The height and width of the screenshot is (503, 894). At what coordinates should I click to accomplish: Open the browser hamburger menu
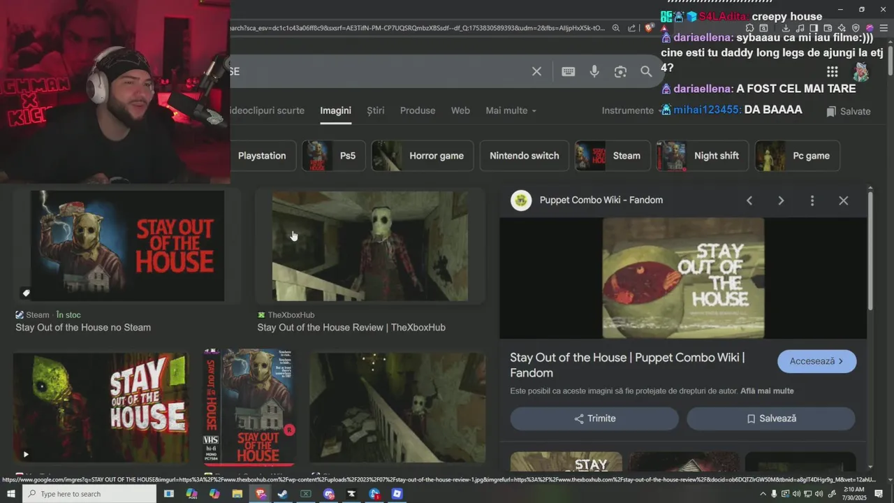883,28
